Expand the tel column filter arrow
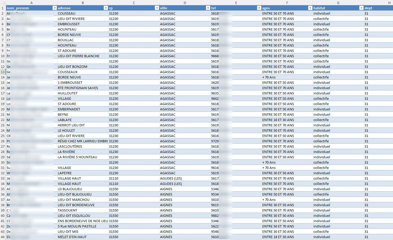The image size is (393, 240). (x=259, y=8)
